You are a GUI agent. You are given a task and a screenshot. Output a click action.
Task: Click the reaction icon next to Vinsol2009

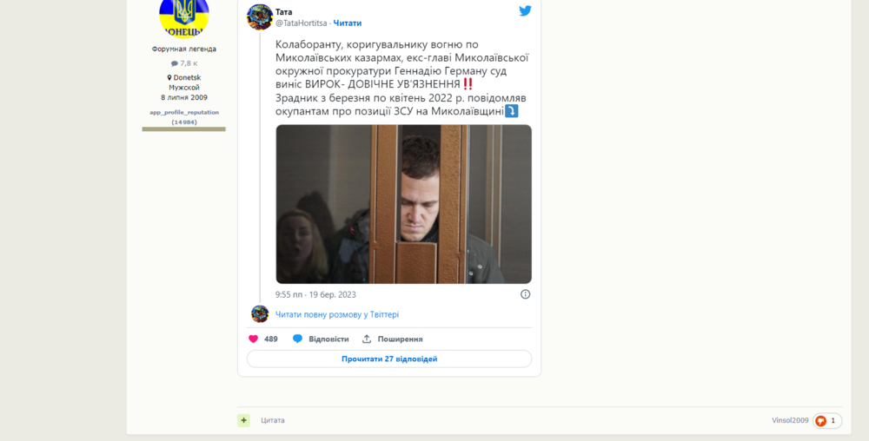(821, 420)
